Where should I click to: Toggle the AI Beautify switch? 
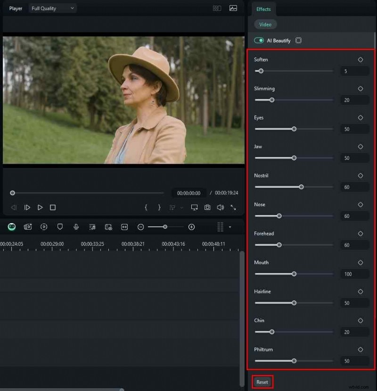259,41
